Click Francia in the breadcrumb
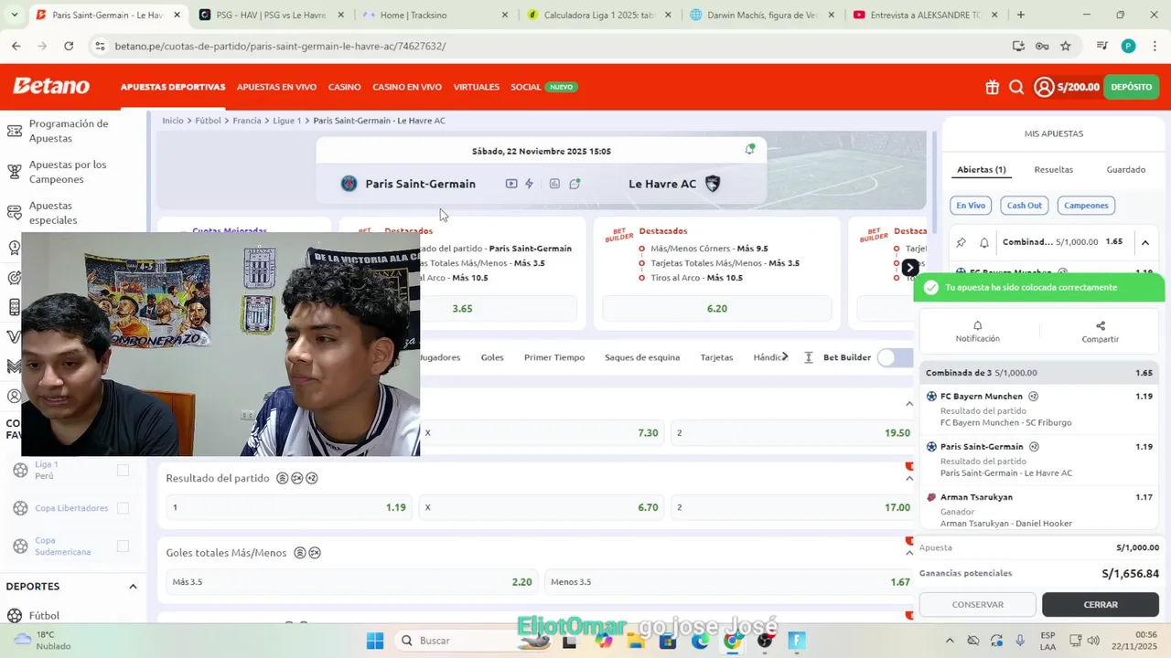 pyautogui.click(x=247, y=121)
